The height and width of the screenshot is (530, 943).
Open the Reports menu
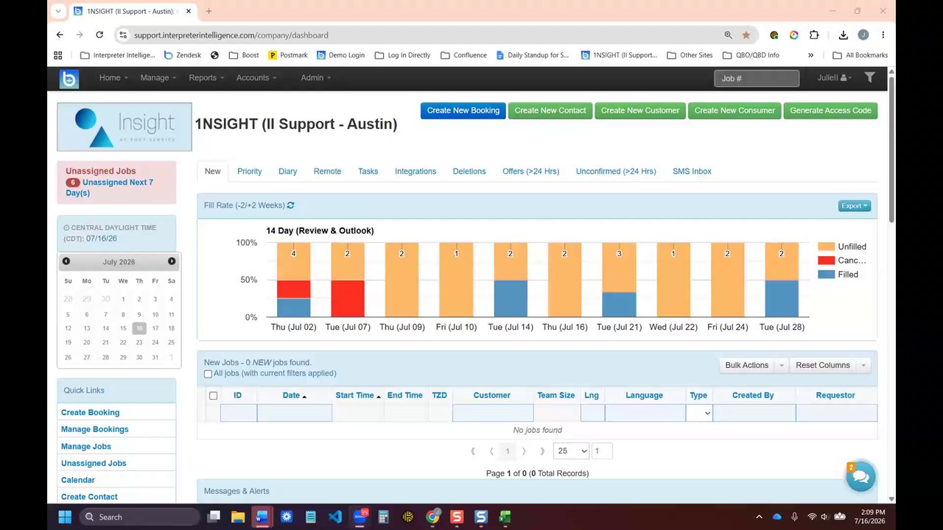point(206,78)
